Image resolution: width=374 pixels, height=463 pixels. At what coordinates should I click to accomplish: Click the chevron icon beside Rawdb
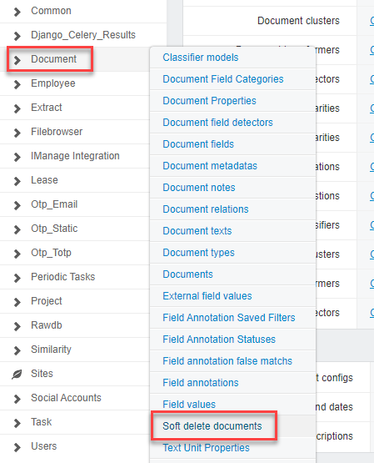click(17, 326)
